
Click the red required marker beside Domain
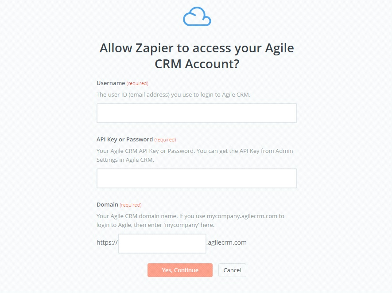coord(131,205)
